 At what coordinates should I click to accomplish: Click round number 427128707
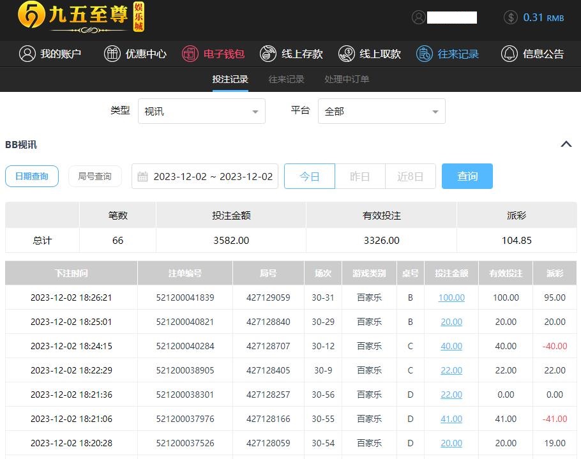click(268, 346)
